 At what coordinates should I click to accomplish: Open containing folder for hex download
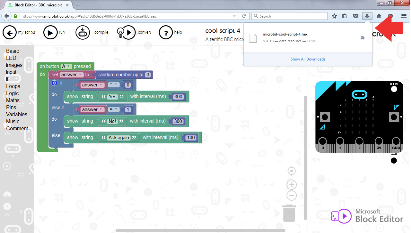(x=363, y=38)
